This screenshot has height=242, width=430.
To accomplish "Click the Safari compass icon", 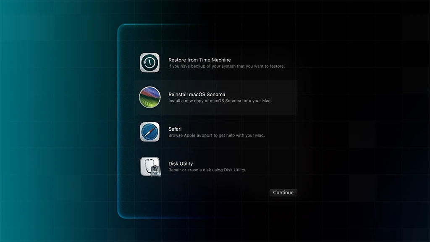I will tap(149, 132).
